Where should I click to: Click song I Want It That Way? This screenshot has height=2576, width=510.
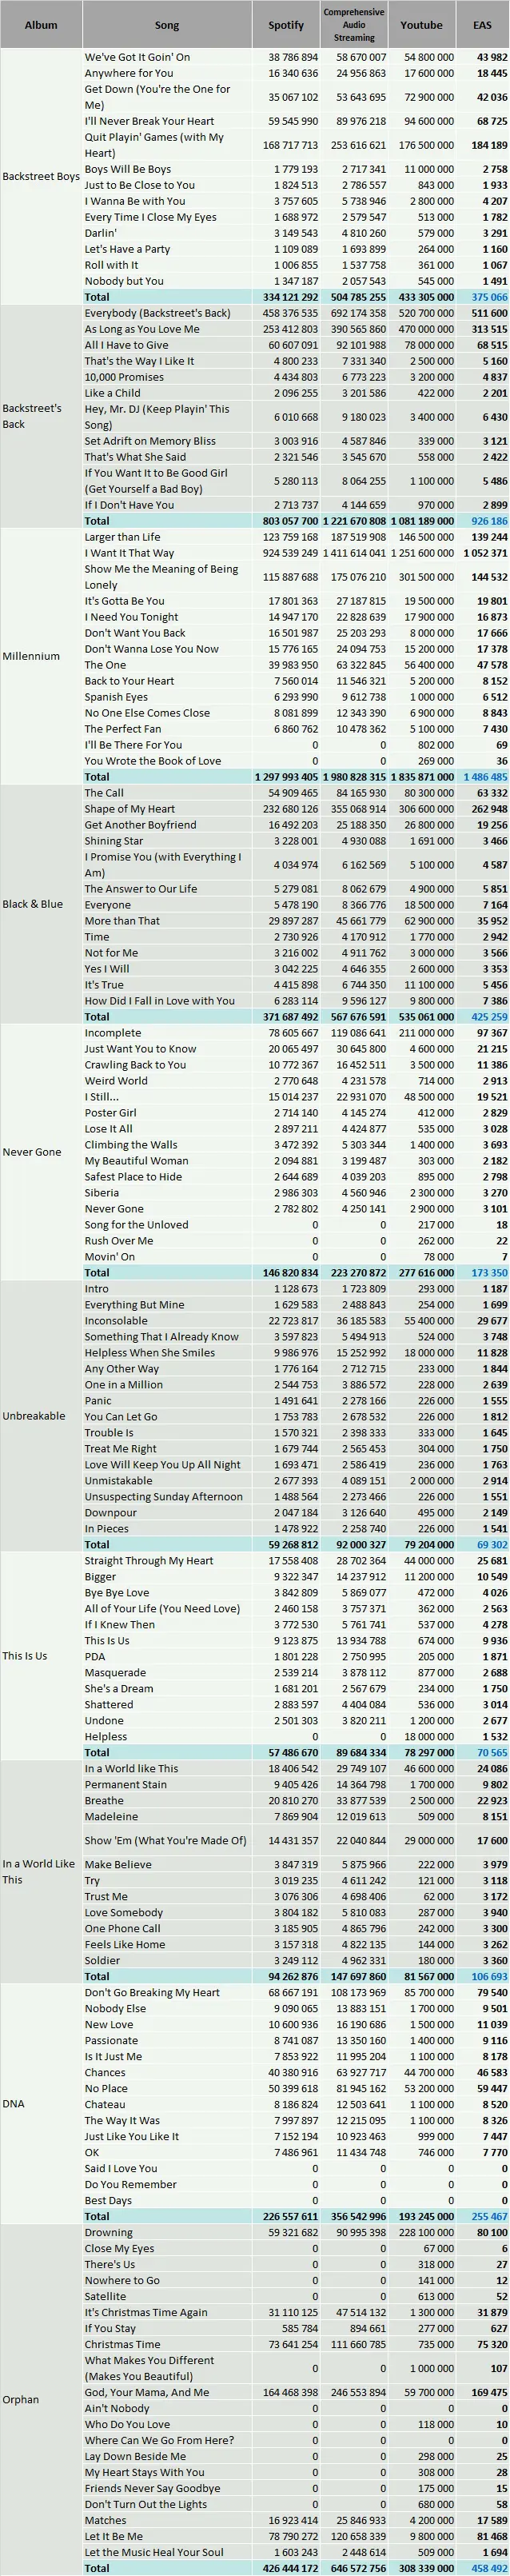click(x=129, y=553)
